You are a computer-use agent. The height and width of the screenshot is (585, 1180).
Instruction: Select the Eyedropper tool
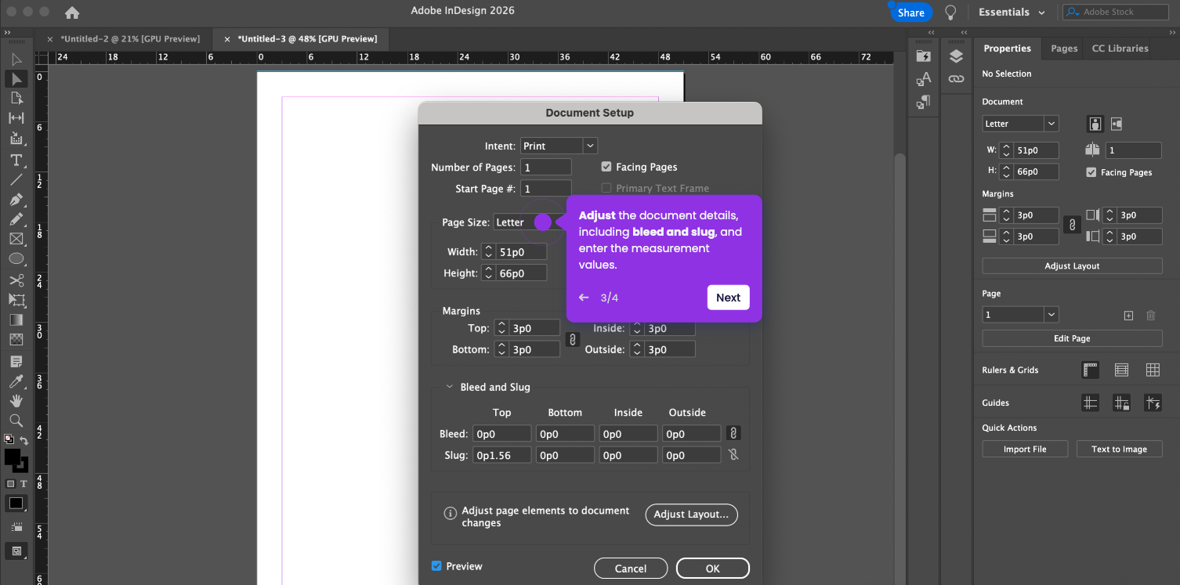(x=16, y=381)
